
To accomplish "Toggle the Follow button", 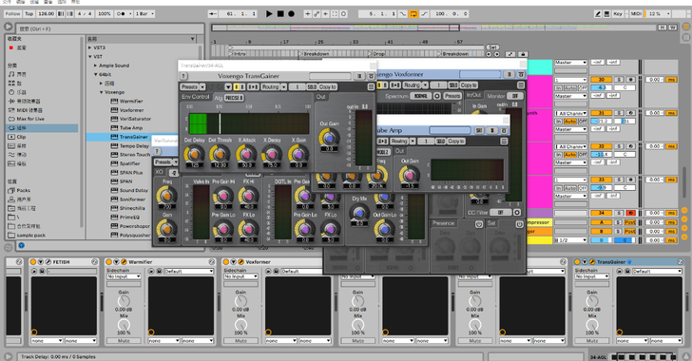I will pos(12,13).
